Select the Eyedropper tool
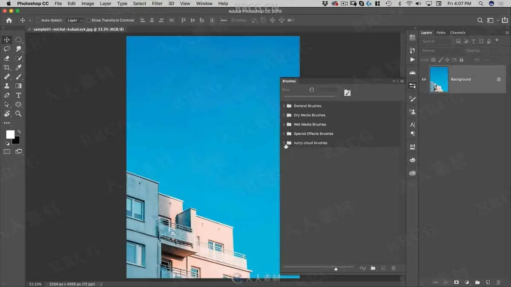Viewport: 511px width, 287px height. coord(19,68)
